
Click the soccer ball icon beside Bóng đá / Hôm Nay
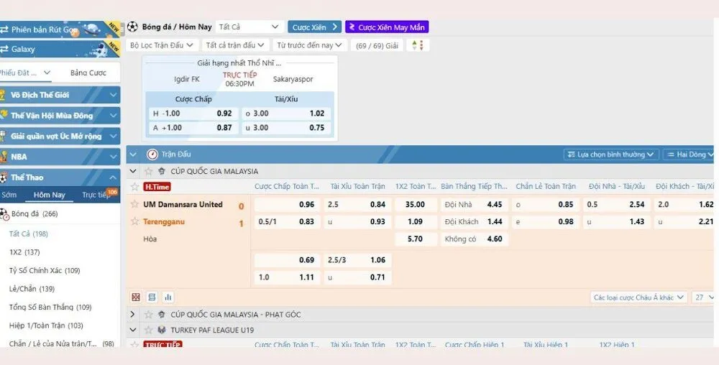(132, 27)
